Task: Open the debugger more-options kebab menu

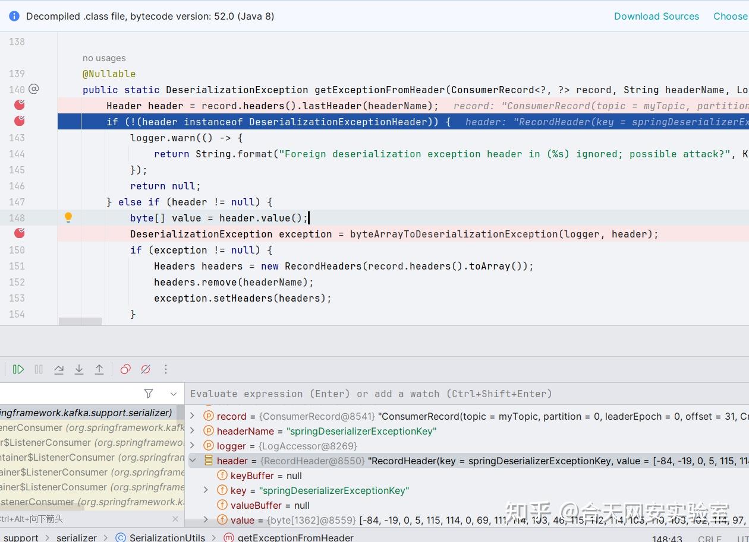Action: click(x=166, y=369)
